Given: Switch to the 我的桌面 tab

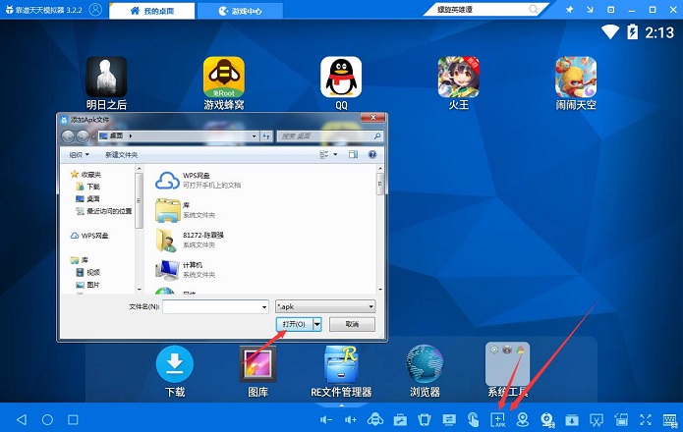Looking at the screenshot, I should [x=151, y=11].
